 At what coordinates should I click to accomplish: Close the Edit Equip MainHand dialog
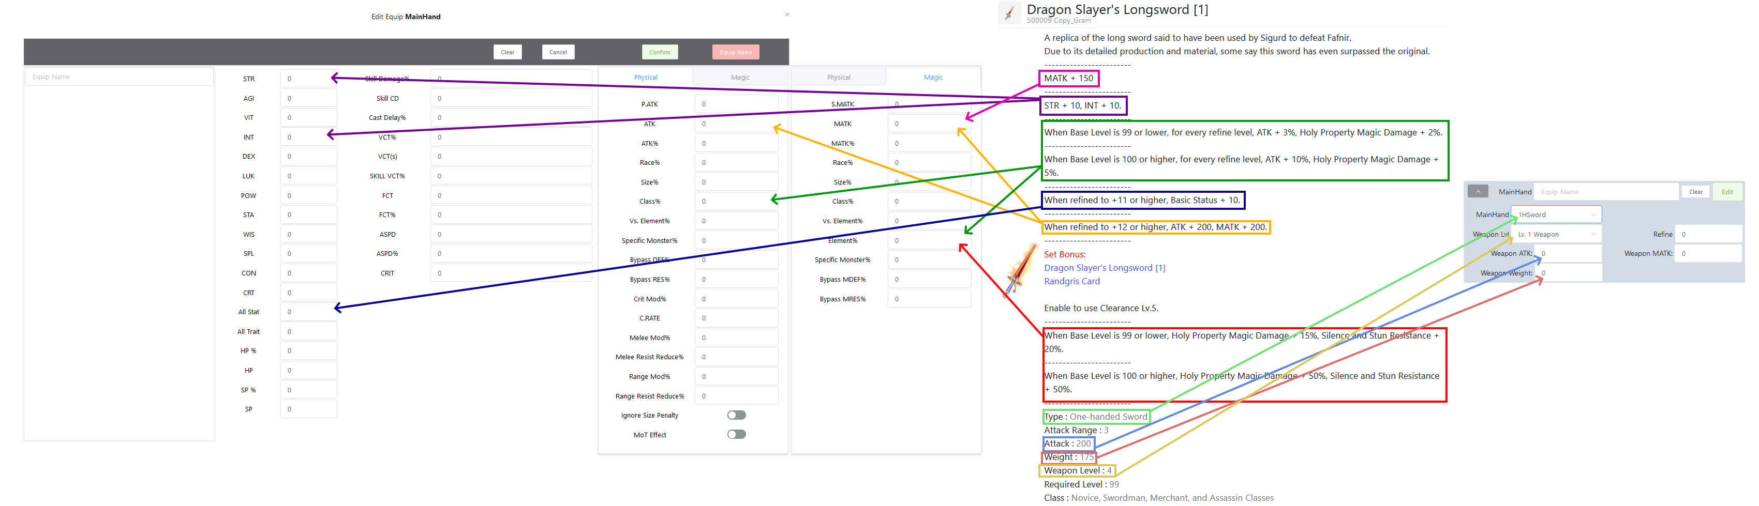point(786,14)
